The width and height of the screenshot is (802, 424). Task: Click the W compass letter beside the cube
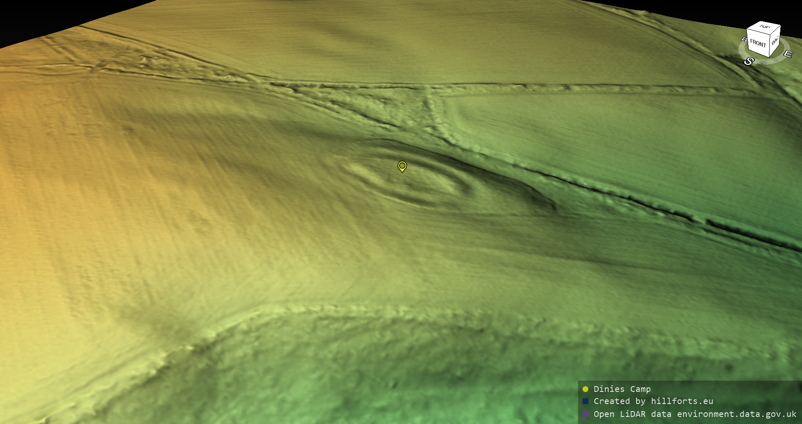[x=744, y=40]
